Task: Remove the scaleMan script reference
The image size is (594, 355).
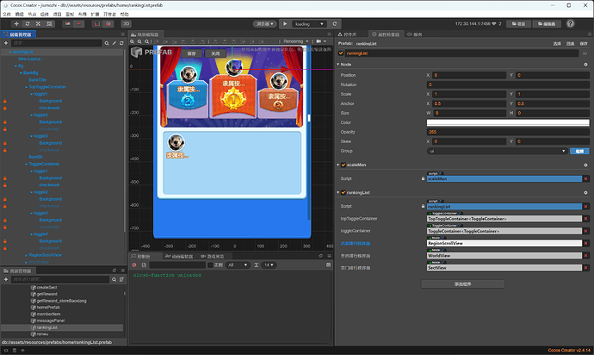Action: click(585, 177)
